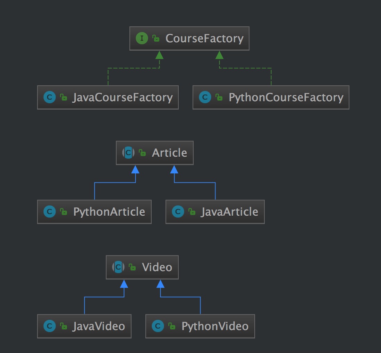Click the class icon on JavaCourseFactory

50,97
